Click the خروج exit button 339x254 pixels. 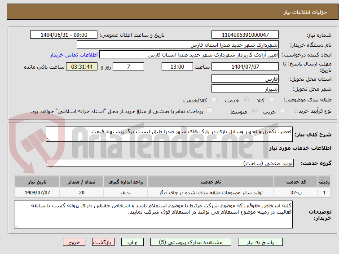coord(74,242)
